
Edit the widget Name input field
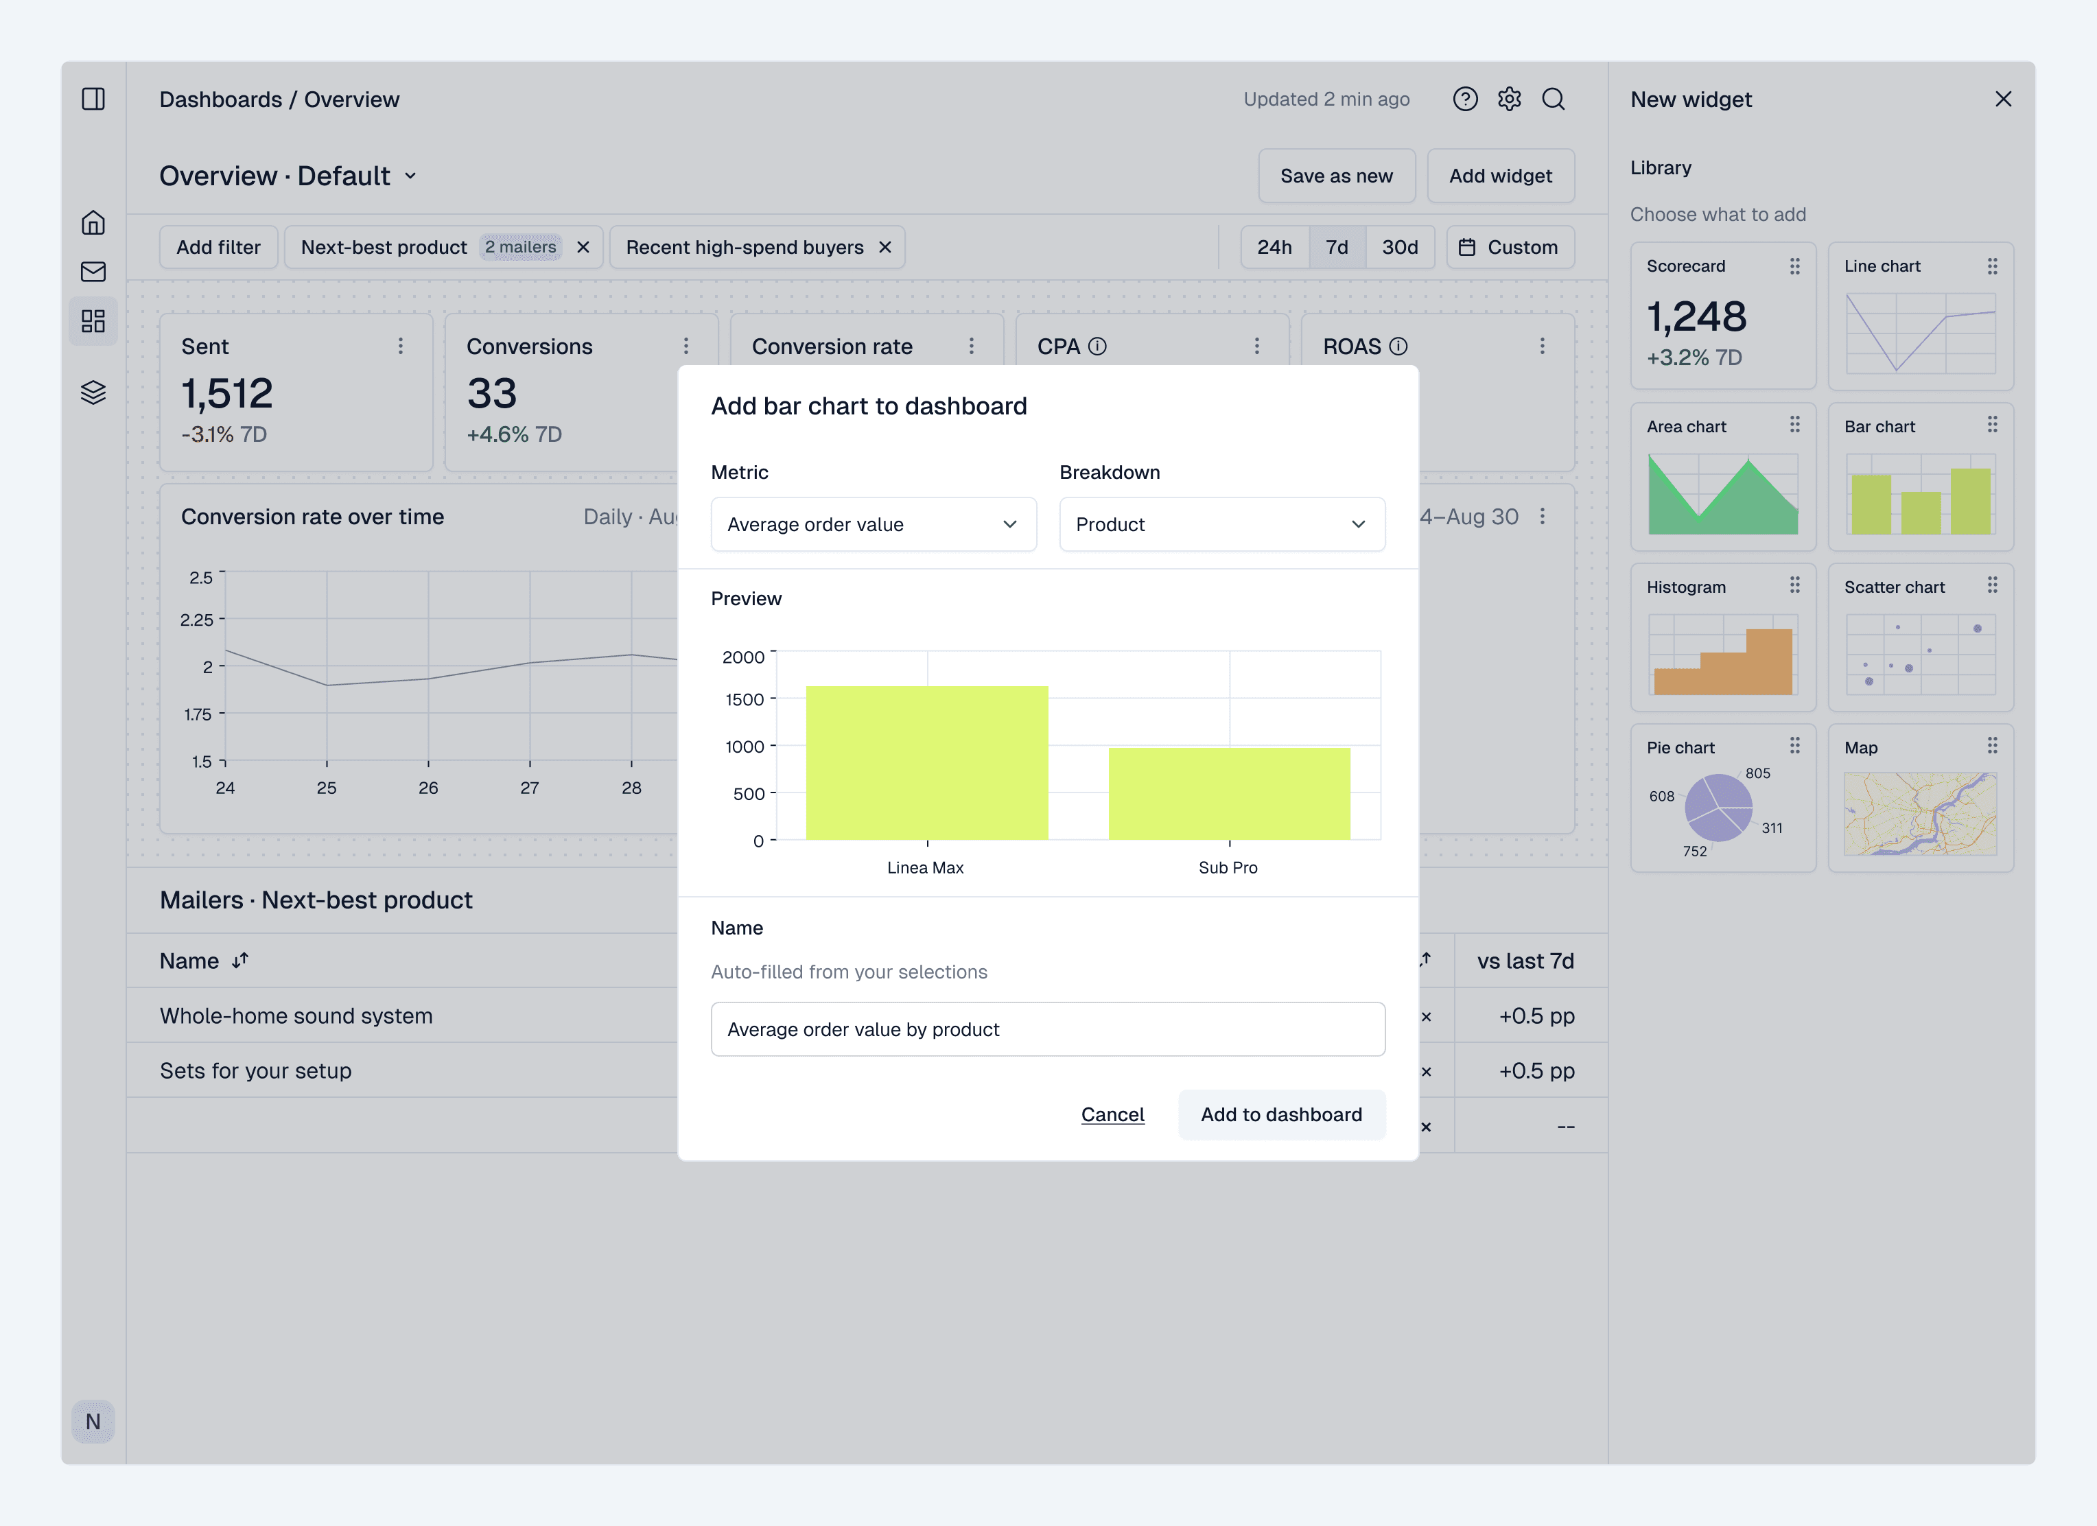[x=1048, y=1029]
